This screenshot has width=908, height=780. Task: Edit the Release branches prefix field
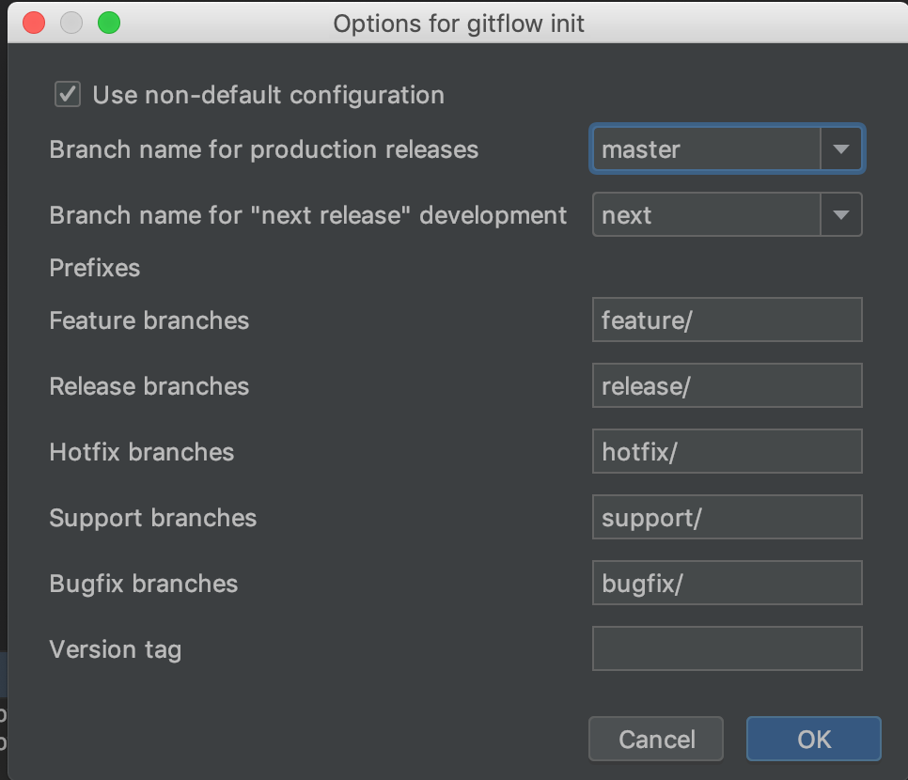[728, 385]
